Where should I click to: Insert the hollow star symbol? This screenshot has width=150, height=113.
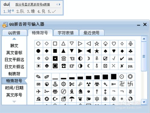[97, 44]
